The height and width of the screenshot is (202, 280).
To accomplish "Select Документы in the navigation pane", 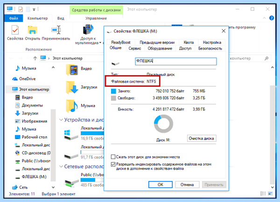I will click(x=29, y=105).
